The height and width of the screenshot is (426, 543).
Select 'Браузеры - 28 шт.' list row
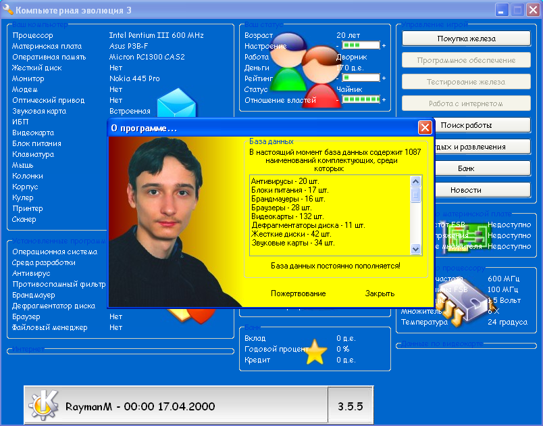point(330,208)
